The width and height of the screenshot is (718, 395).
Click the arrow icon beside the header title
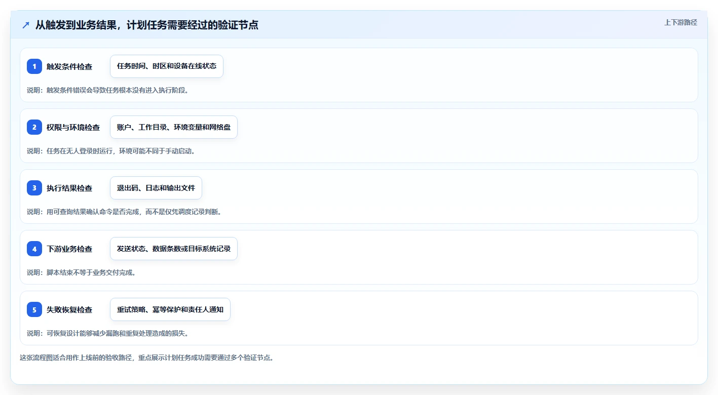26,25
